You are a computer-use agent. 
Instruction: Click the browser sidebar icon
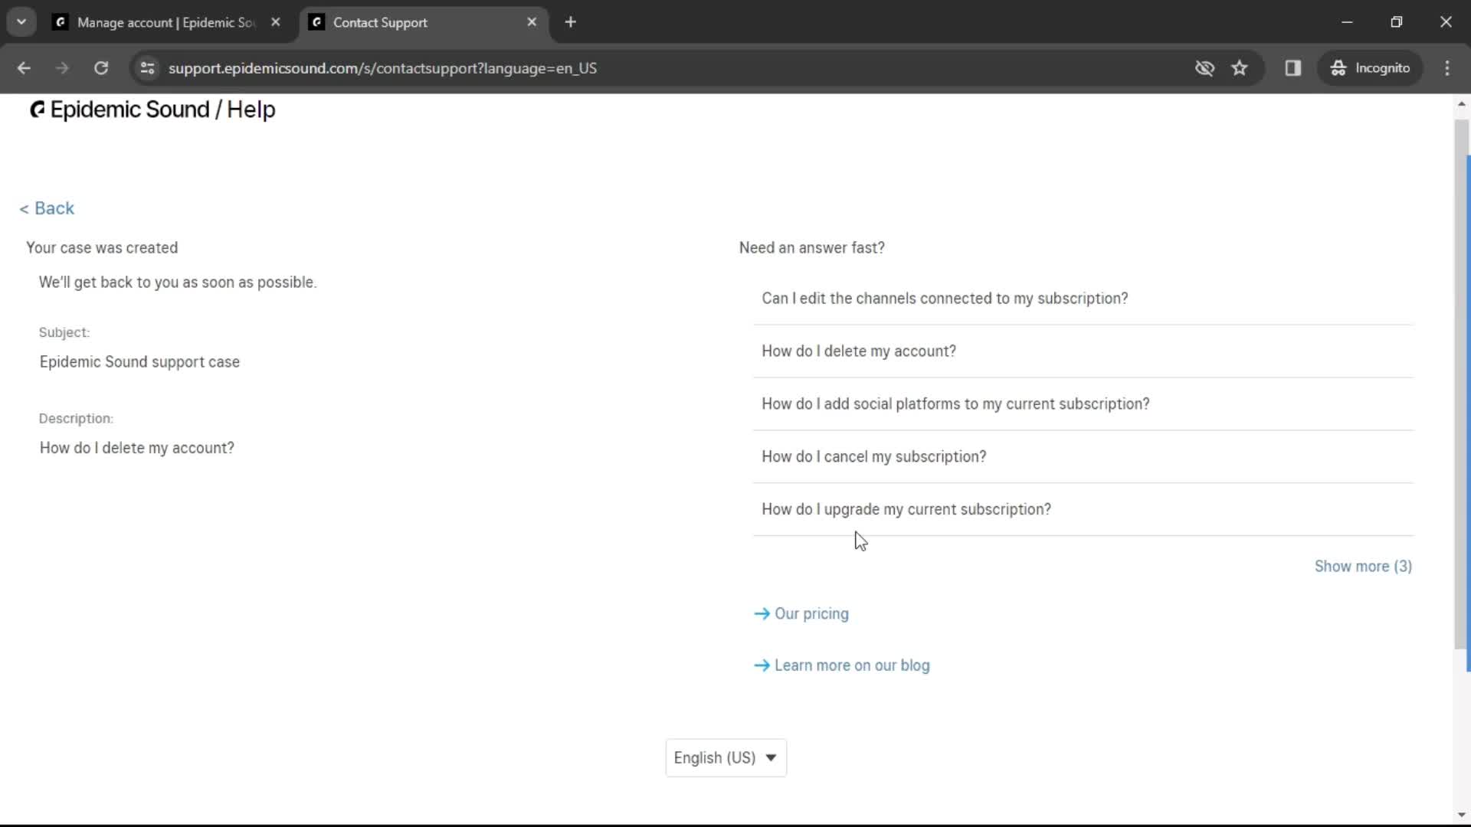(1294, 67)
